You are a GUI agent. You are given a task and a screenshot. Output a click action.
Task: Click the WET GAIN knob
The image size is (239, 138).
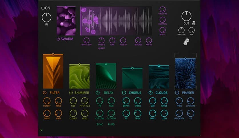pyautogui.click(x=181, y=30)
